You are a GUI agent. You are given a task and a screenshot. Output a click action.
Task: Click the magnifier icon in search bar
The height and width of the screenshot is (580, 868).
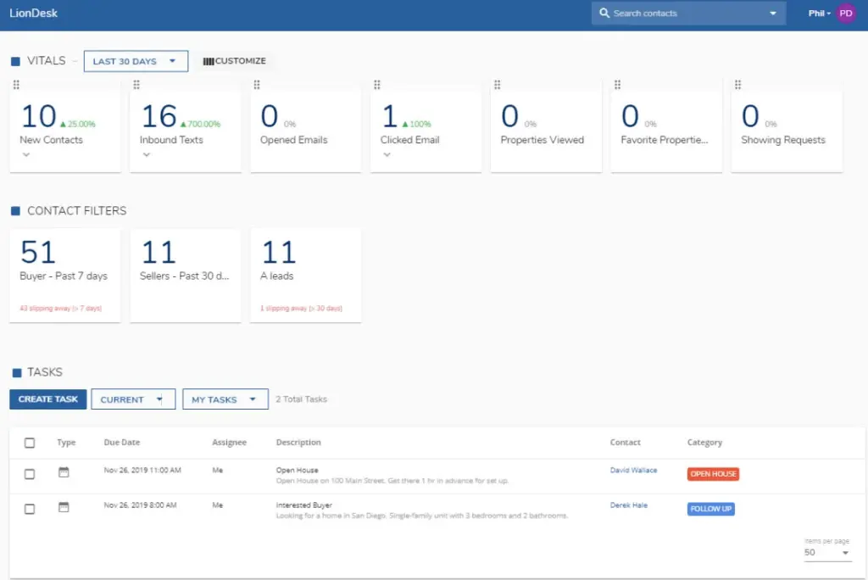(x=604, y=14)
